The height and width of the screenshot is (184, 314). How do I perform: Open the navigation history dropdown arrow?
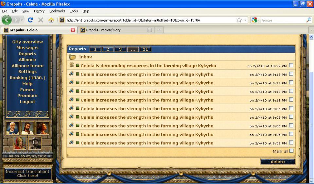pos(22,20)
